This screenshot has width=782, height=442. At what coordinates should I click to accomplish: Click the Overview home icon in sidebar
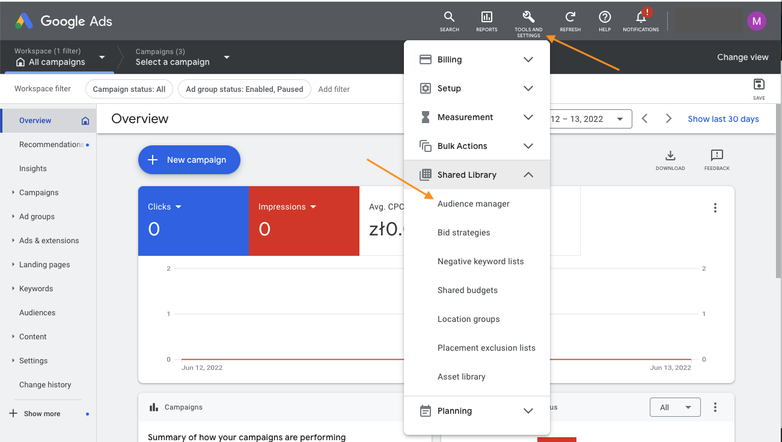(x=85, y=121)
